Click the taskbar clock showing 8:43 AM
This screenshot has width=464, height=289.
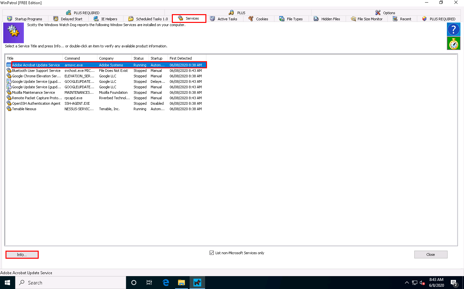tap(436, 283)
